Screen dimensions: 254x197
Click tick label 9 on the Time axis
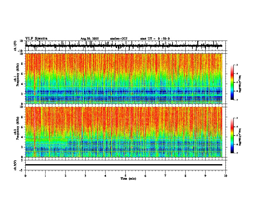pos(205,176)
